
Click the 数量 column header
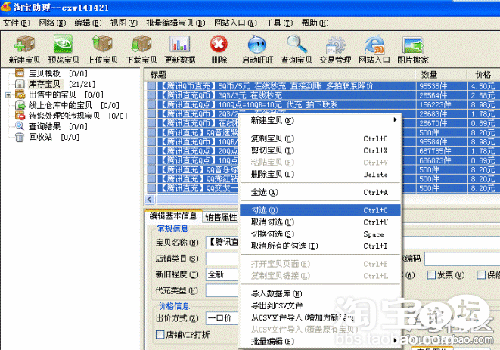[430, 75]
